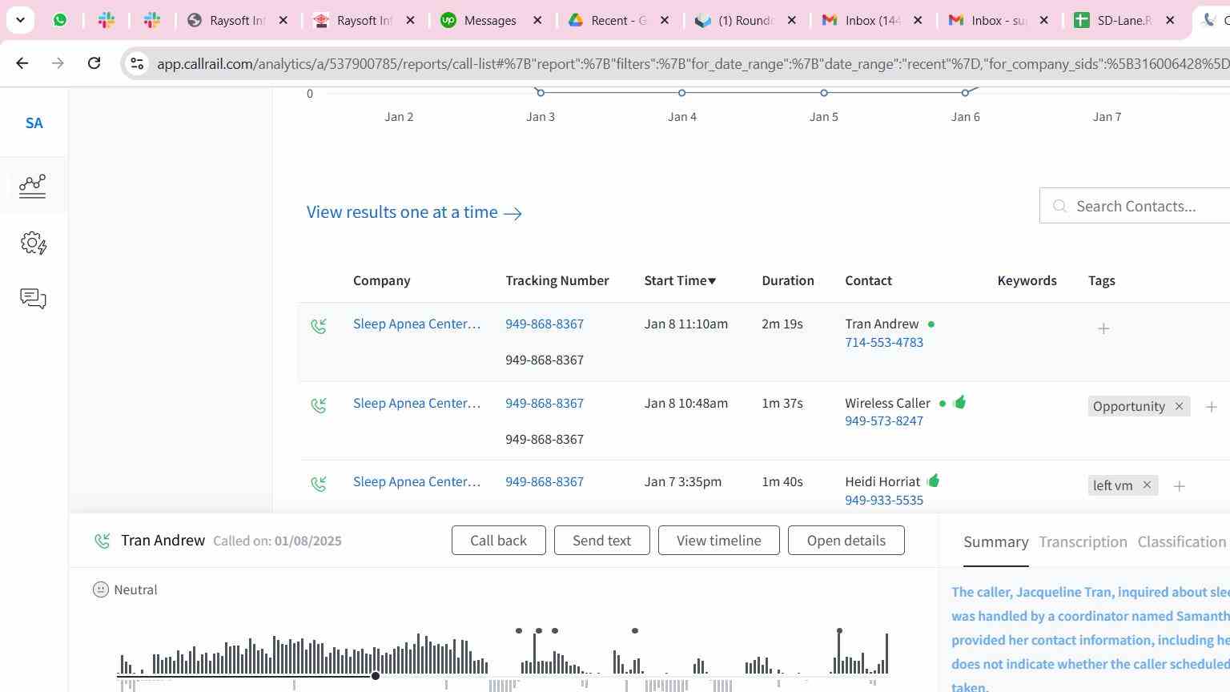Click the Duration column header
1230x692 pixels.
coord(787,280)
